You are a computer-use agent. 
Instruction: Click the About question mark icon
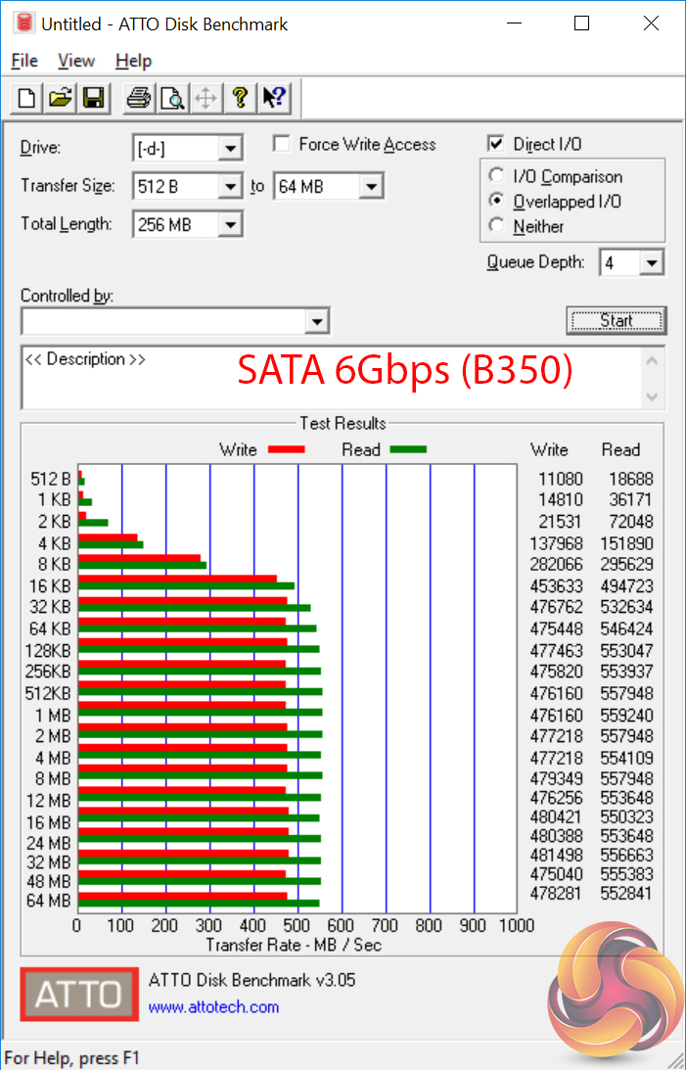click(x=240, y=98)
